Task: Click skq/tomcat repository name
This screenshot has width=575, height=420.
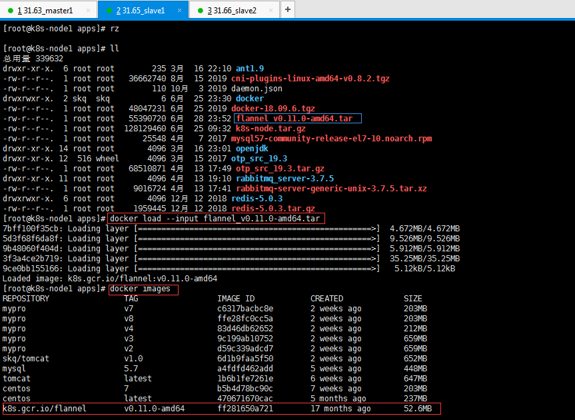Action: coord(26,359)
